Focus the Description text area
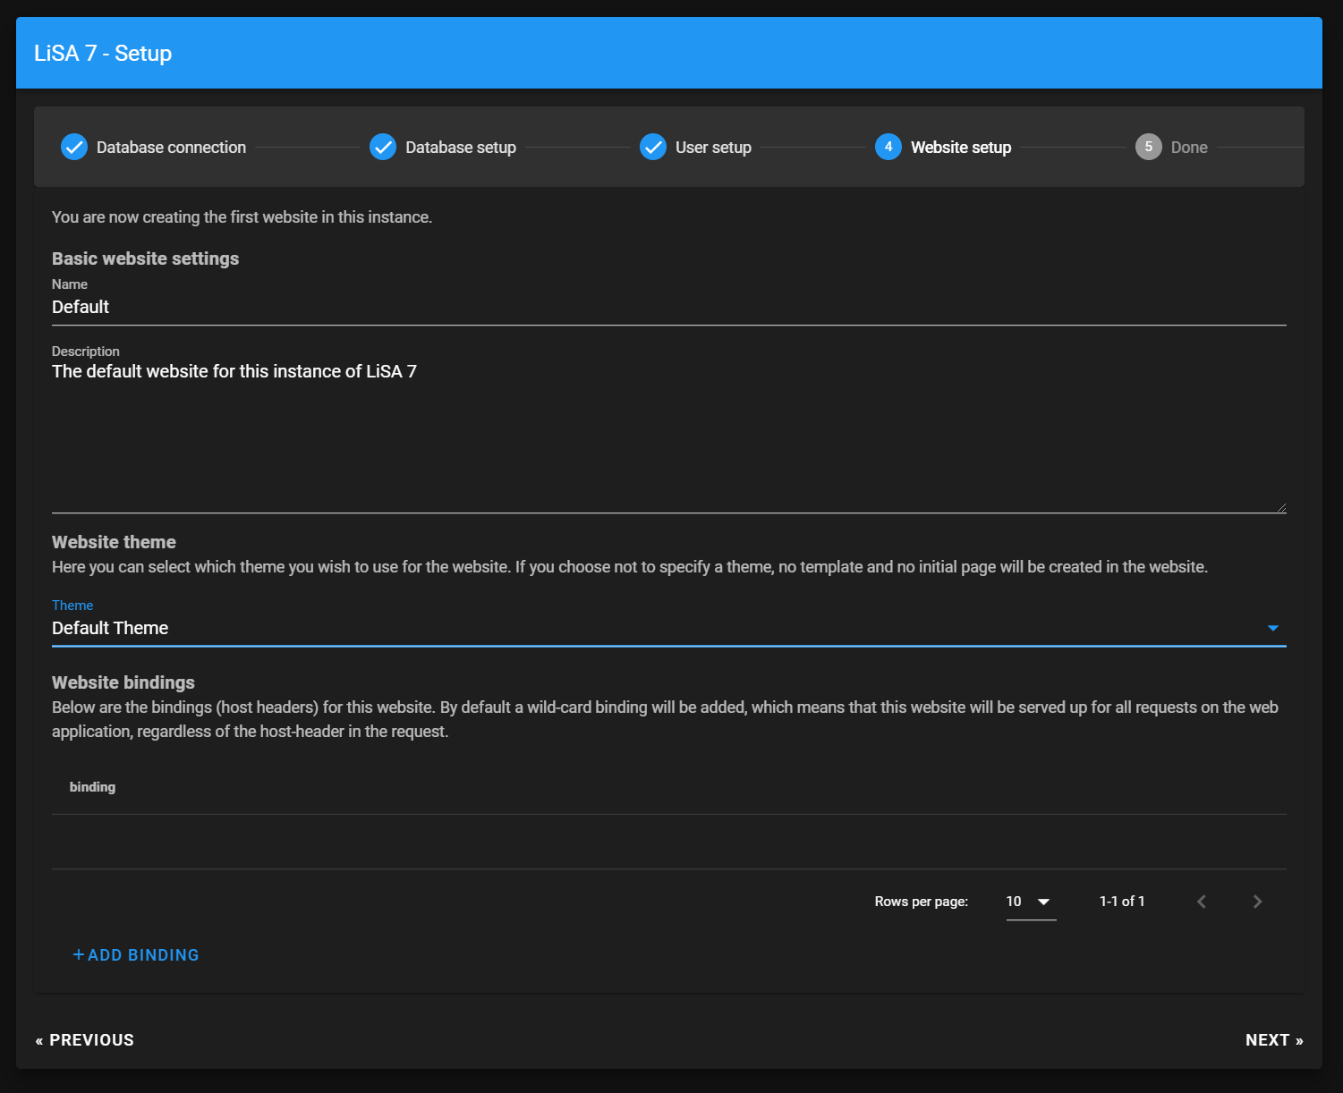1343x1093 pixels. click(668, 436)
